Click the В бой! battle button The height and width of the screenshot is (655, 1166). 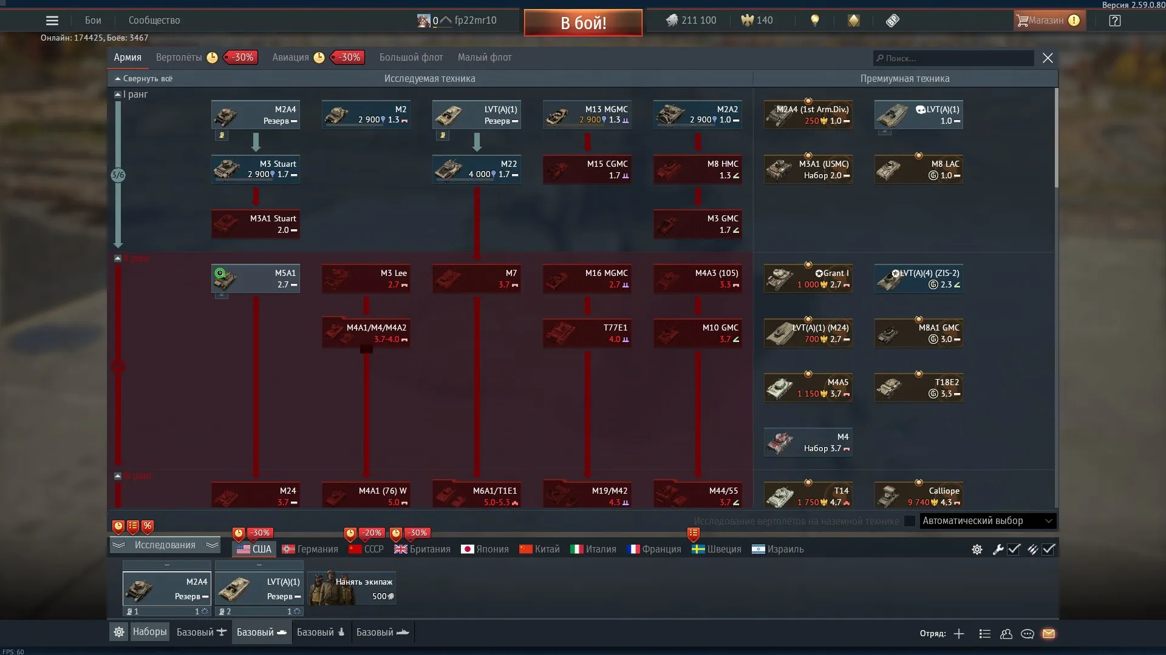tap(583, 23)
